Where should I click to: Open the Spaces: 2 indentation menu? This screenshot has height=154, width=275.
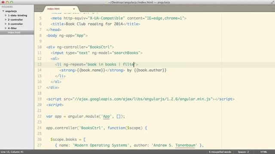coord(243,152)
